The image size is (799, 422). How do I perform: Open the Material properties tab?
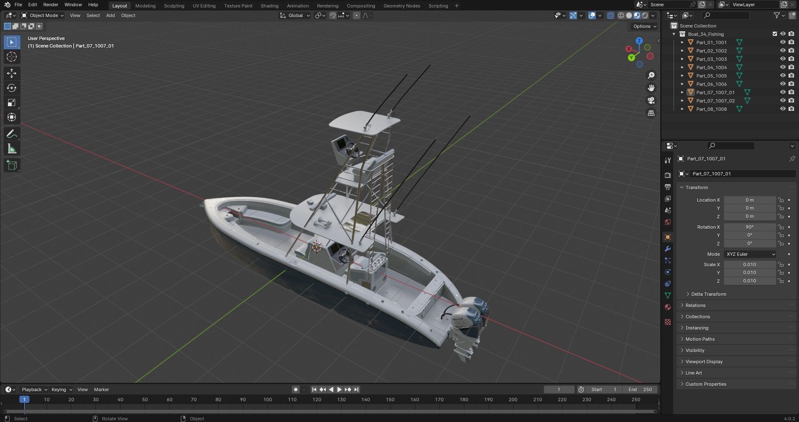[x=668, y=307]
